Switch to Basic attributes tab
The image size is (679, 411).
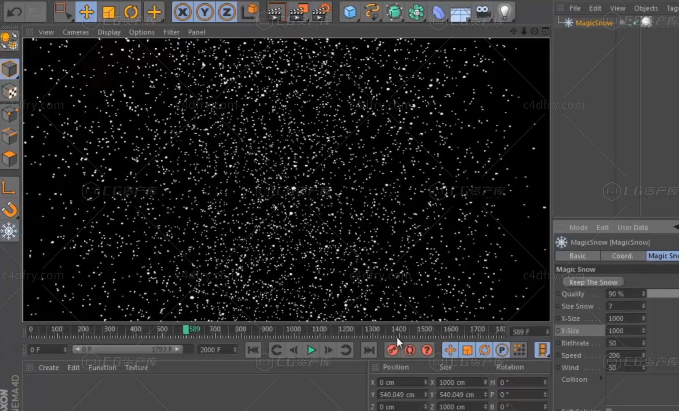point(577,256)
